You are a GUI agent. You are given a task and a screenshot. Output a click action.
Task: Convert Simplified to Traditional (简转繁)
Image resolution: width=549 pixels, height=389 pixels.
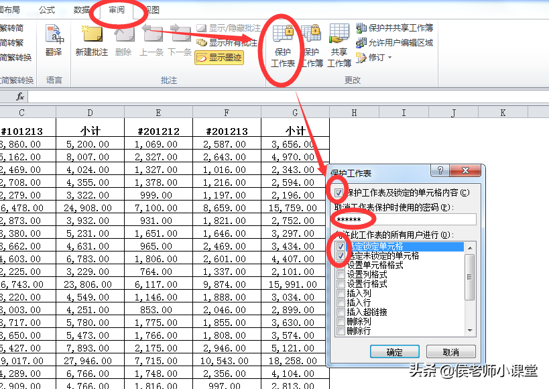pyautogui.click(x=11, y=43)
